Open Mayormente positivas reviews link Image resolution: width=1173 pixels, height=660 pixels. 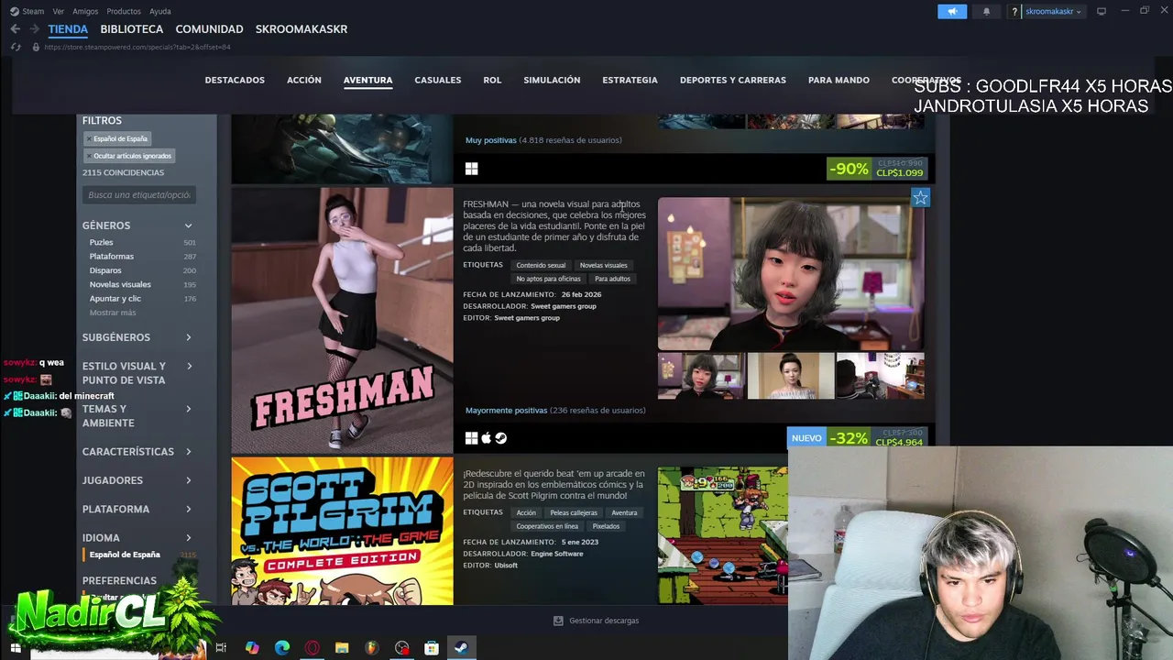click(506, 411)
